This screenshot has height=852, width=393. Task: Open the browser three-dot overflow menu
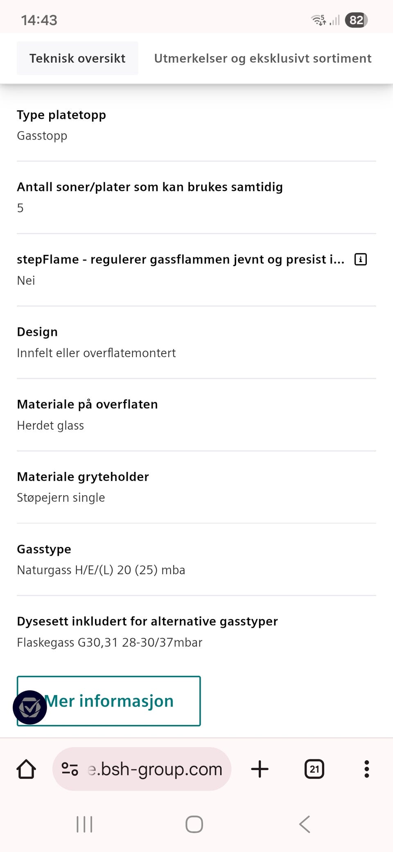click(366, 769)
